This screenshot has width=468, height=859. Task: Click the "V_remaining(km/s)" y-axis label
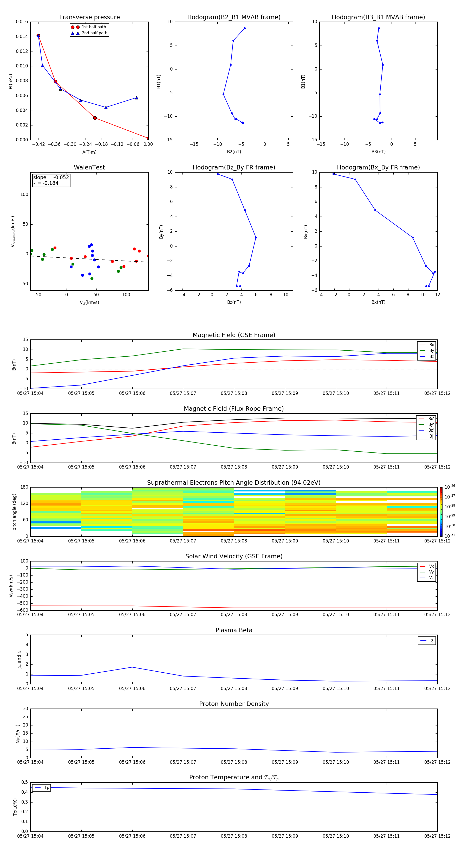pyautogui.click(x=13, y=231)
